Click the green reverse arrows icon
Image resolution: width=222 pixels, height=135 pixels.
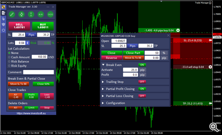(x=22, y=14)
